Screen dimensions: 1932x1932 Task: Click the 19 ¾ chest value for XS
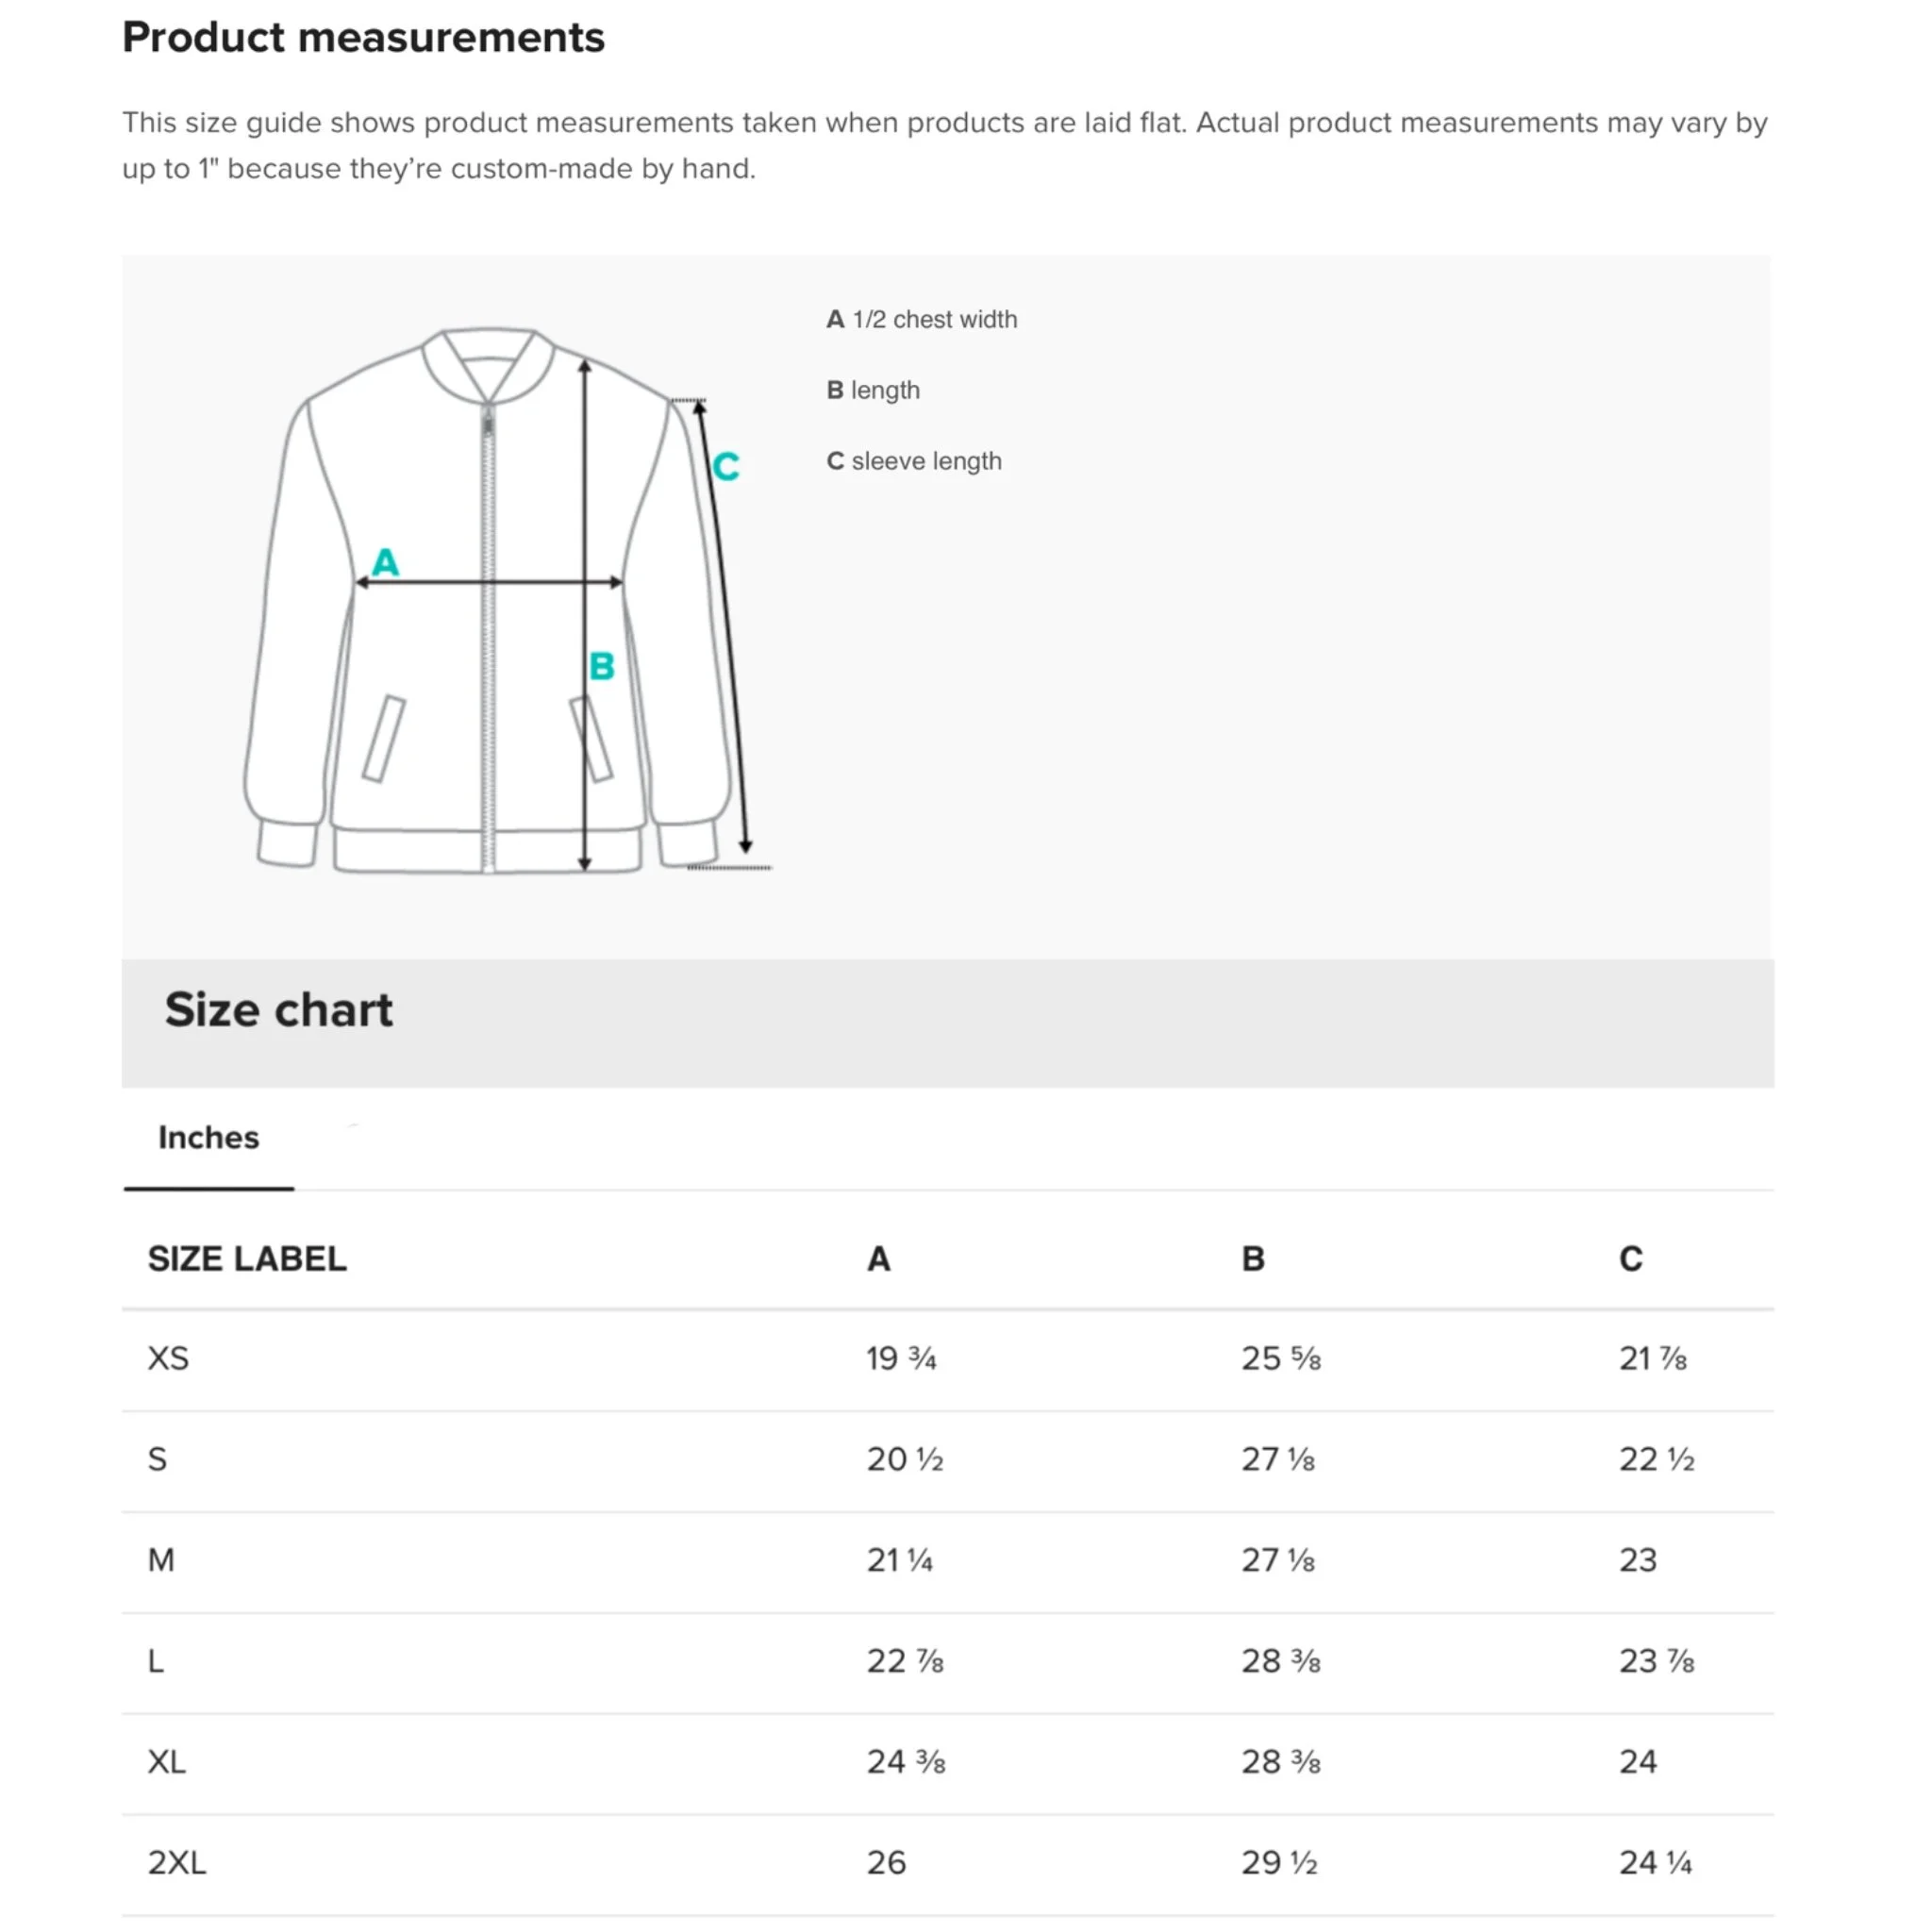pyautogui.click(x=901, y=1358)
